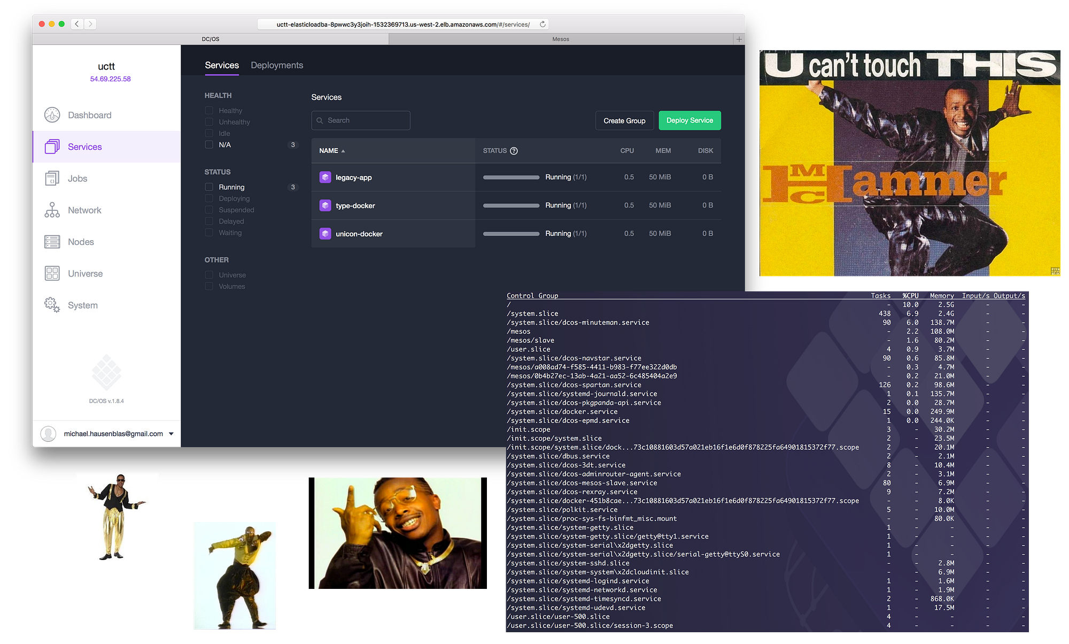Enable the N/A health filter checkbox
This screenshot has width=1069, height=644.
(209, 144)
